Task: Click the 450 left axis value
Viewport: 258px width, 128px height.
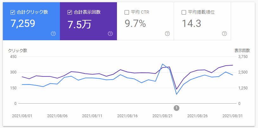Action: pos(13,57)
